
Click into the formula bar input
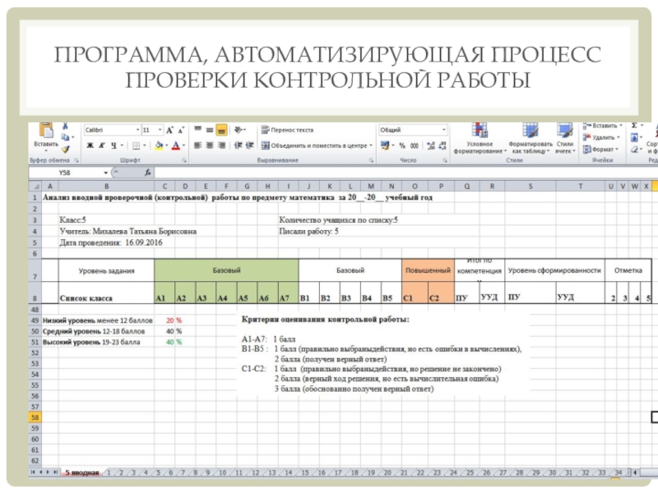click(406, 173)
